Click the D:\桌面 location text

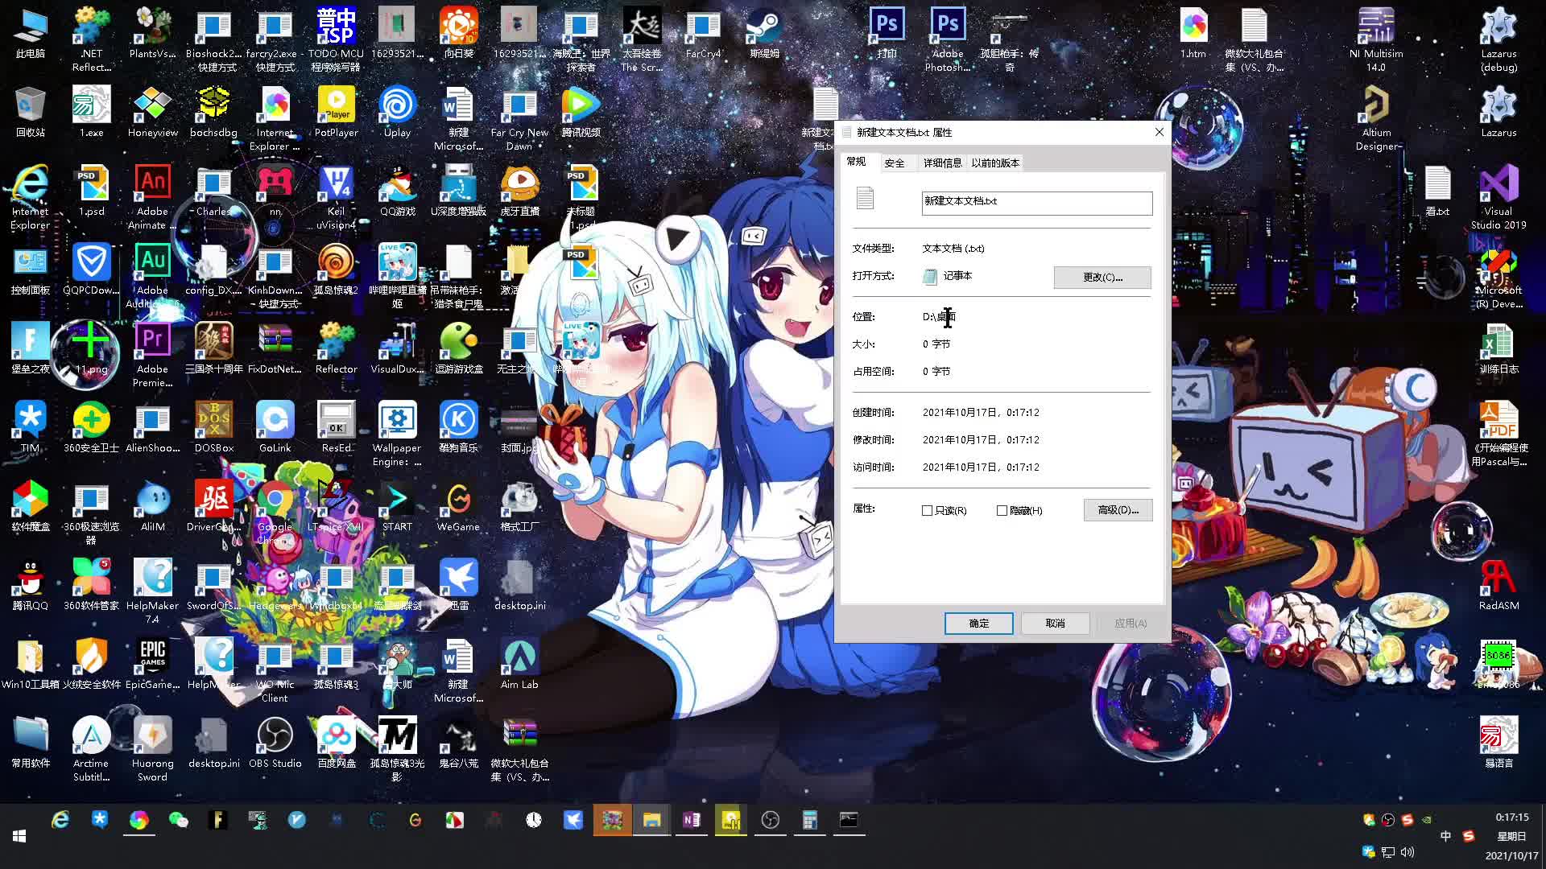click(939, 317)
